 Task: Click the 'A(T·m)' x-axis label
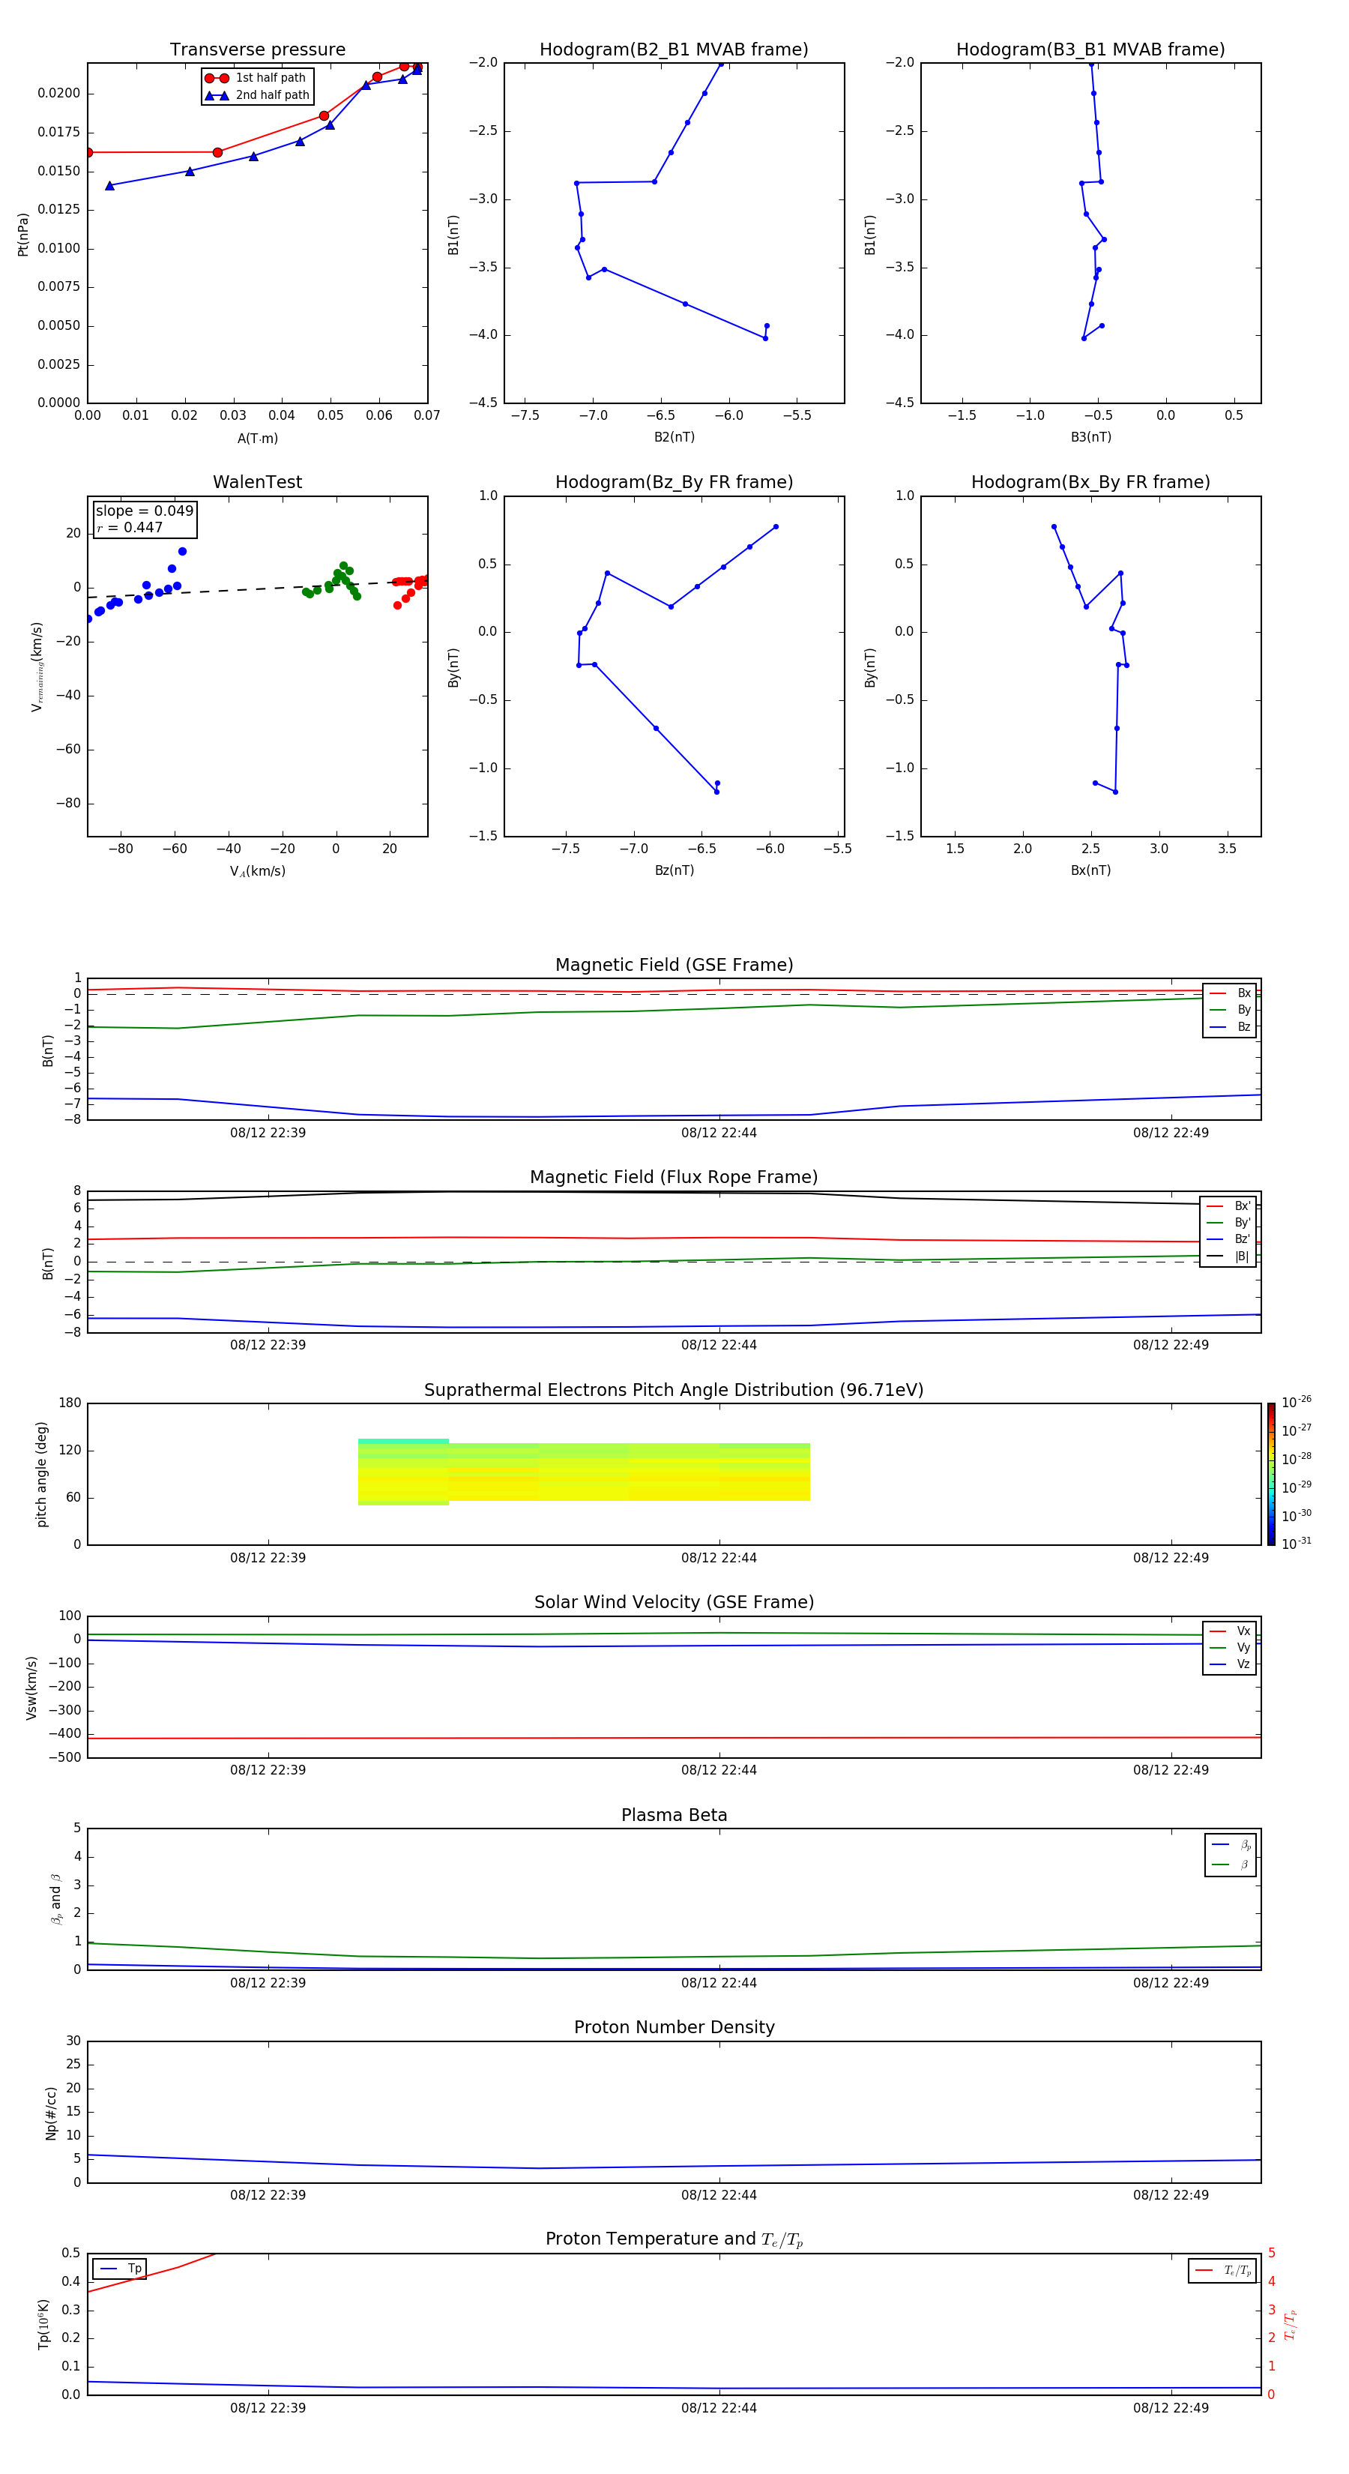pyautogui.click(x=257, y=439)
